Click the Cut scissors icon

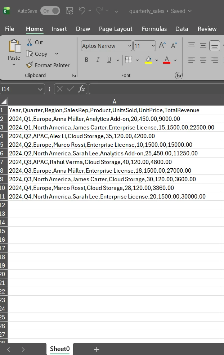[30, 42]
